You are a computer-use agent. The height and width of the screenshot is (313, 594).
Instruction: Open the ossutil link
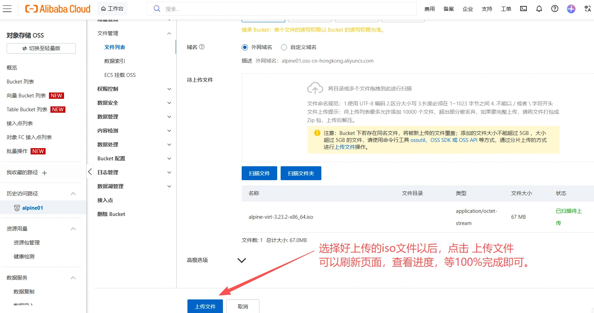[418, 140]
